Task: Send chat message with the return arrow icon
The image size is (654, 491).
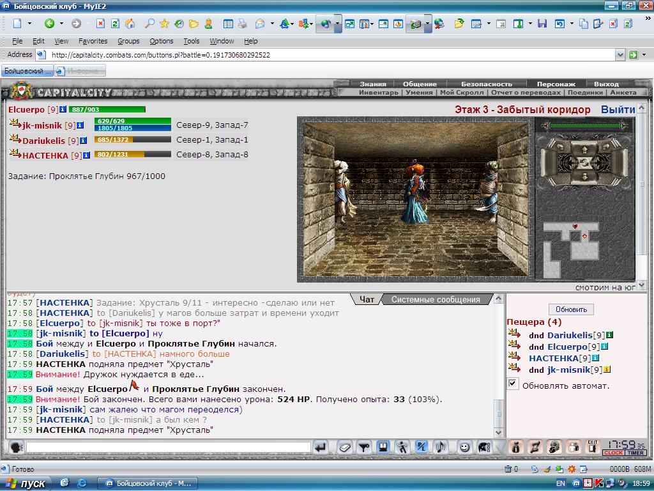Action: (x=321, y=448)
